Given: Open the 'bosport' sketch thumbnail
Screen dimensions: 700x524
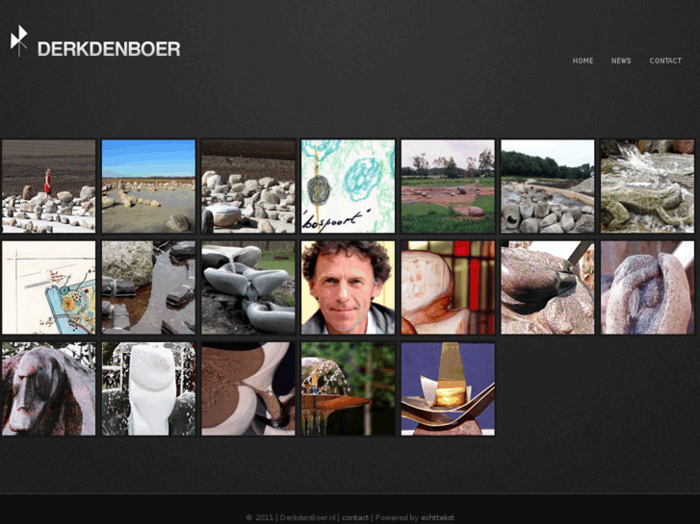Looking at the screenshot, I should 349,186.
